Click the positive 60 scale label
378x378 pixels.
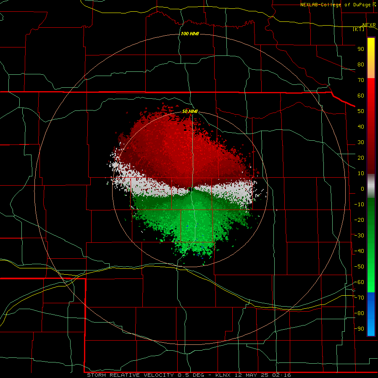pos(361,96)
